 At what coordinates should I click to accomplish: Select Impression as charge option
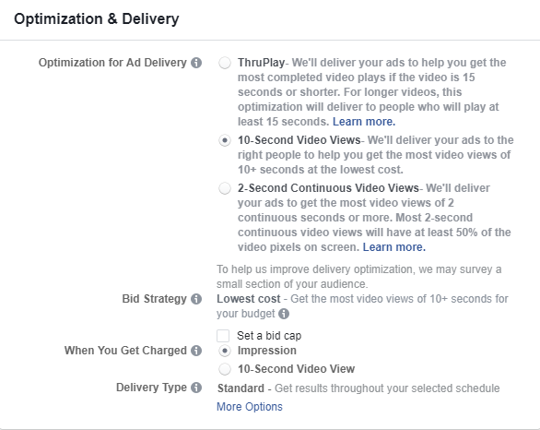(225, 351)
